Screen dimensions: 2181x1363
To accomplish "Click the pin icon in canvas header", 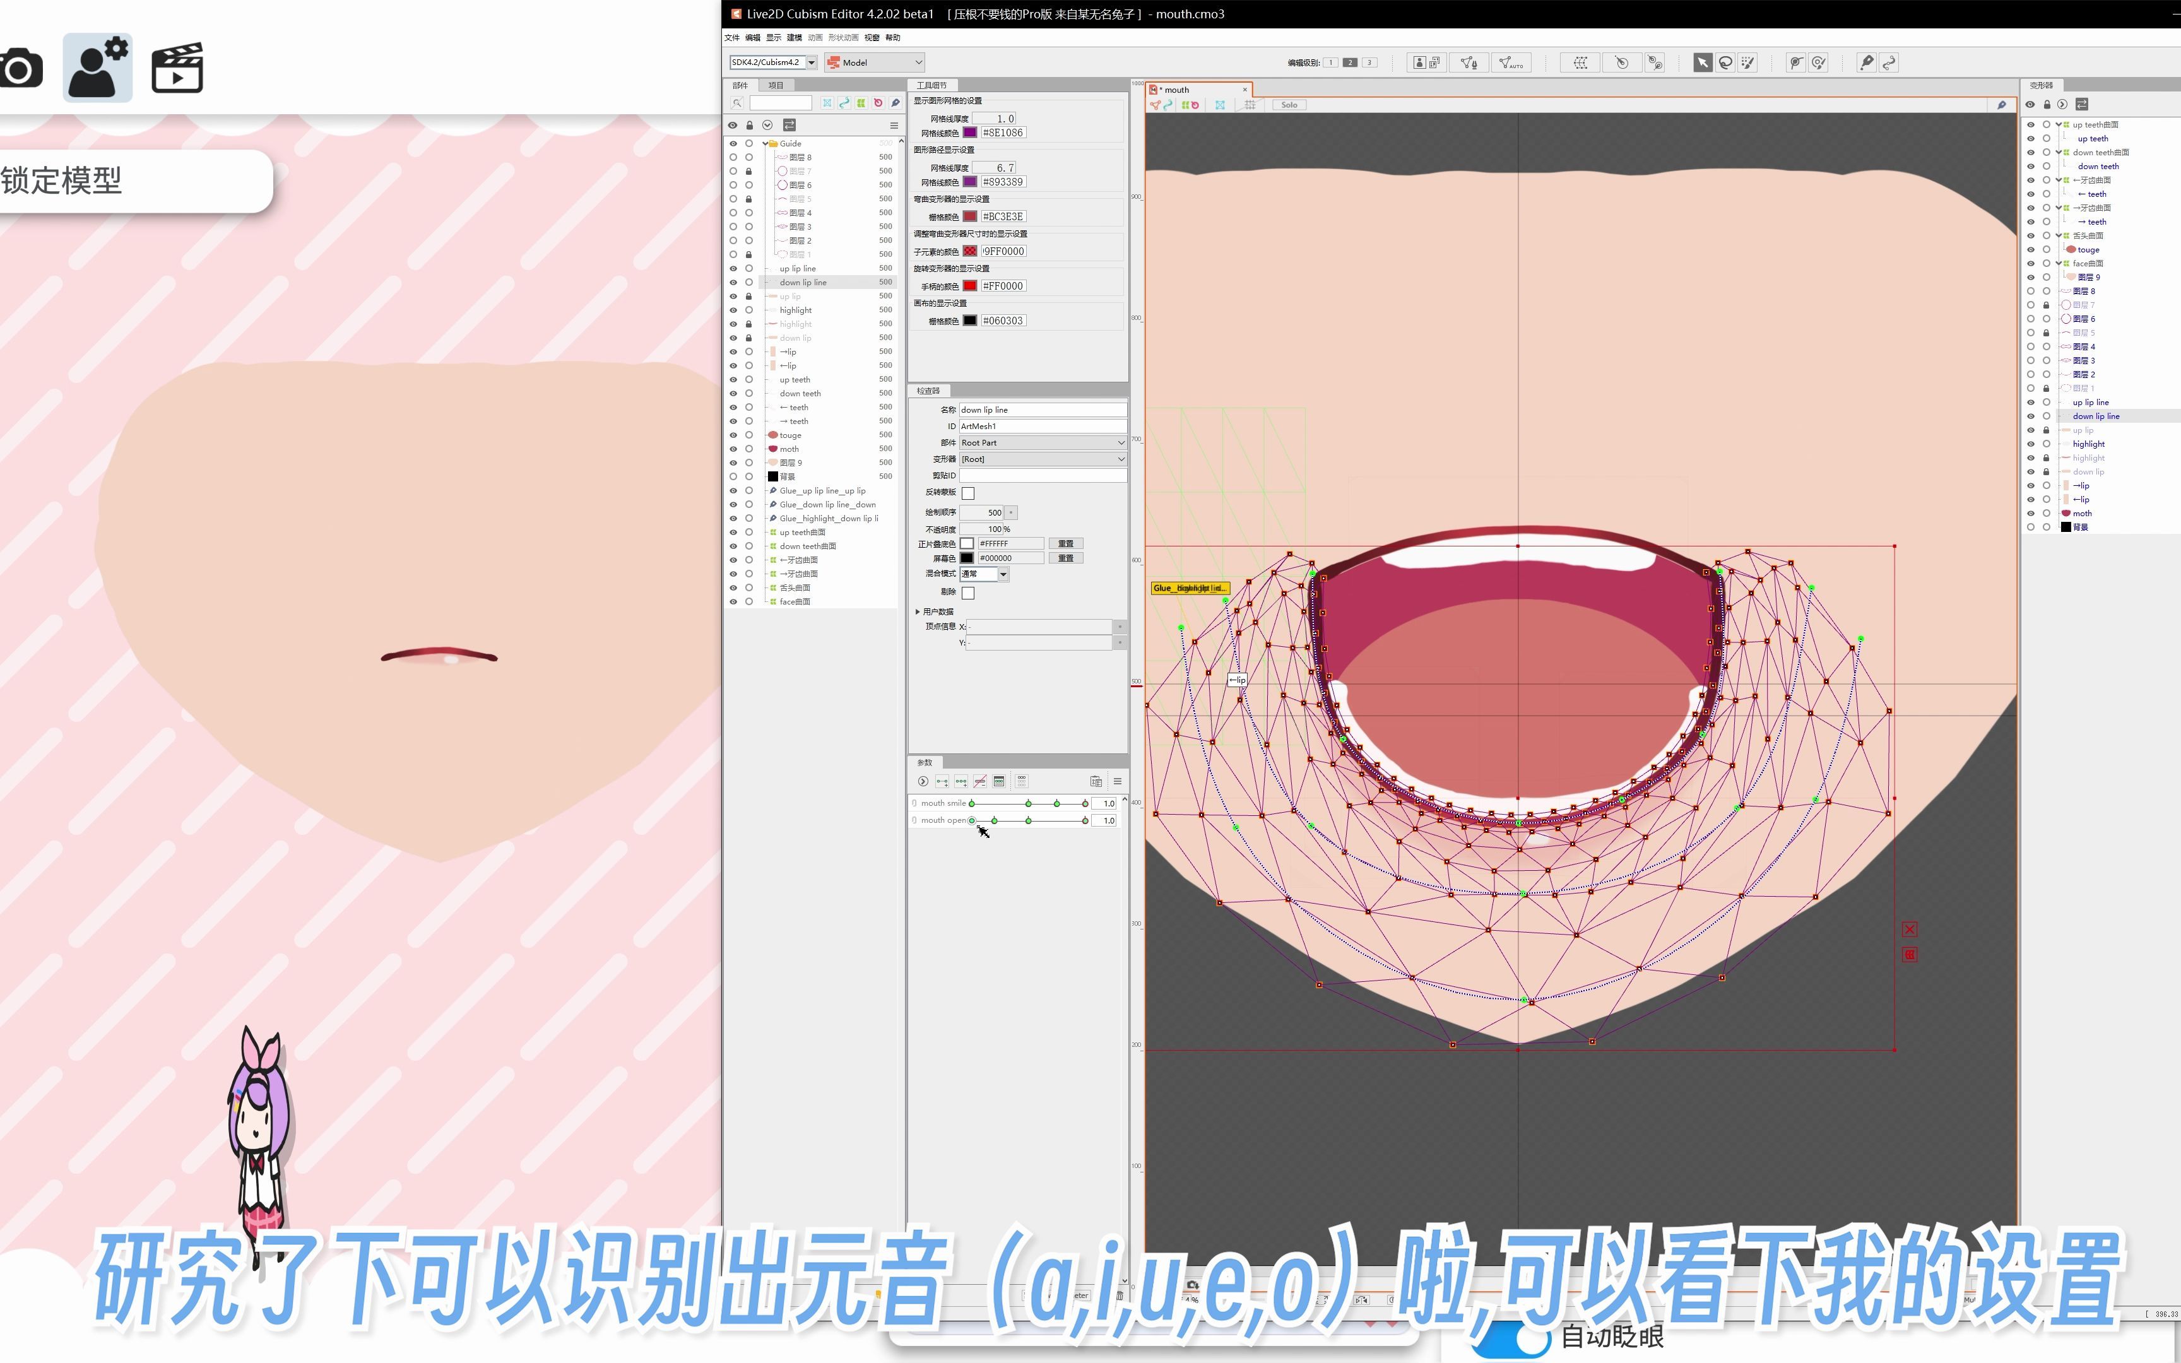I will point(2002,105).
